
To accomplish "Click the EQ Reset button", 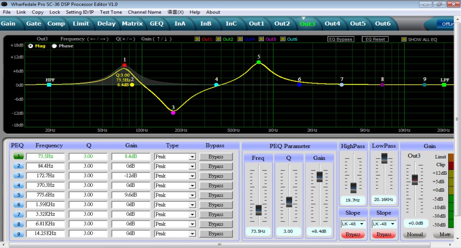I will (375, 39).
